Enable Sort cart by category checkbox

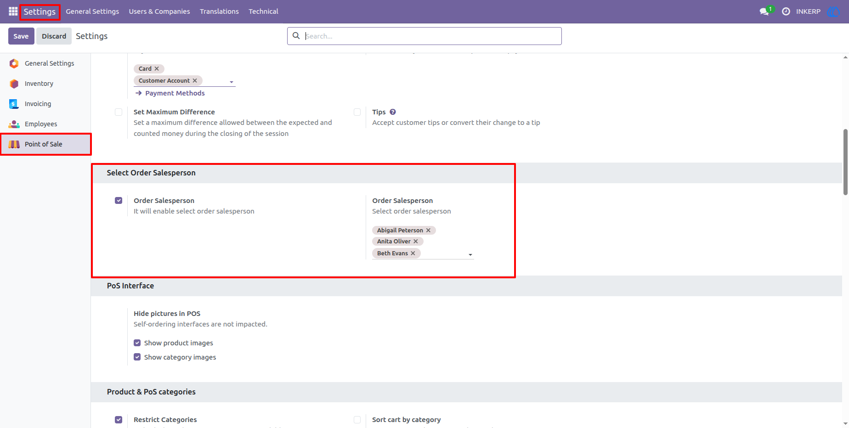tap(357, 420)
